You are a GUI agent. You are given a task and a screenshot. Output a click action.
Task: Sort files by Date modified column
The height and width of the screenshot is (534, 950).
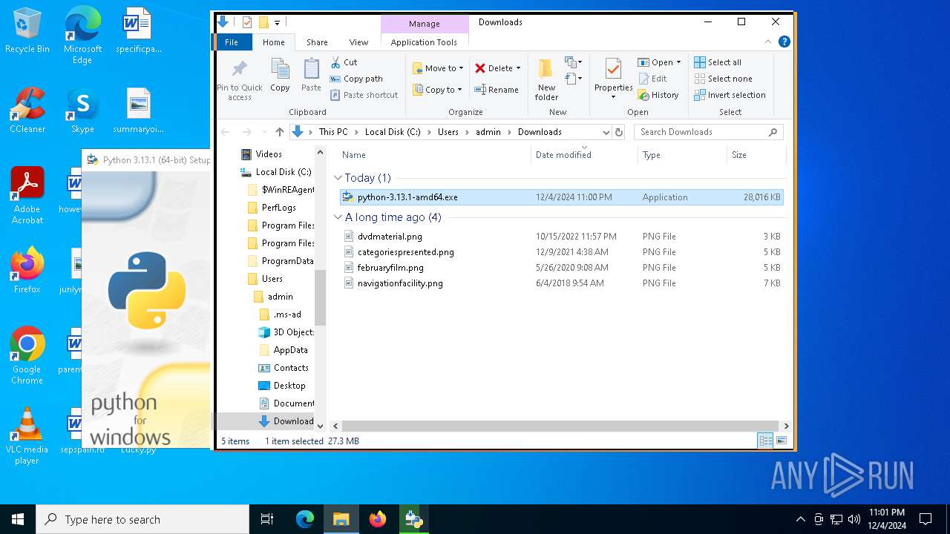(x=563, y=155)
